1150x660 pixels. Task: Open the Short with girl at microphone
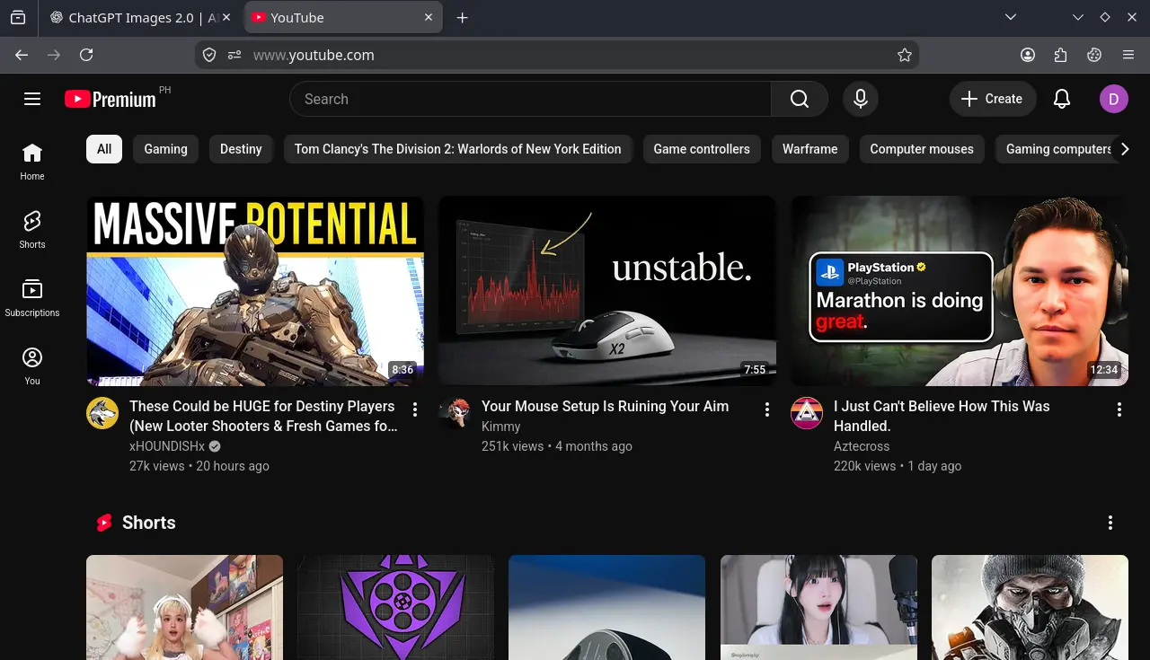(818, 607)
